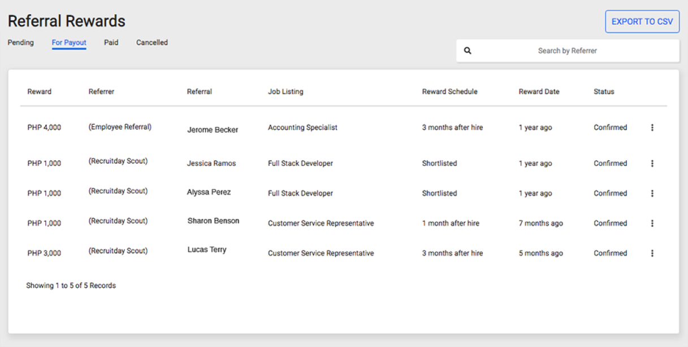Open the three-dot menu for Jessica Ramos
The image size is (688, 347).
(x=652, y=163)
